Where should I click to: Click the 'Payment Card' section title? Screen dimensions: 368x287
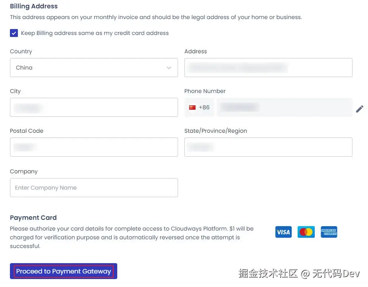point(33,217)
